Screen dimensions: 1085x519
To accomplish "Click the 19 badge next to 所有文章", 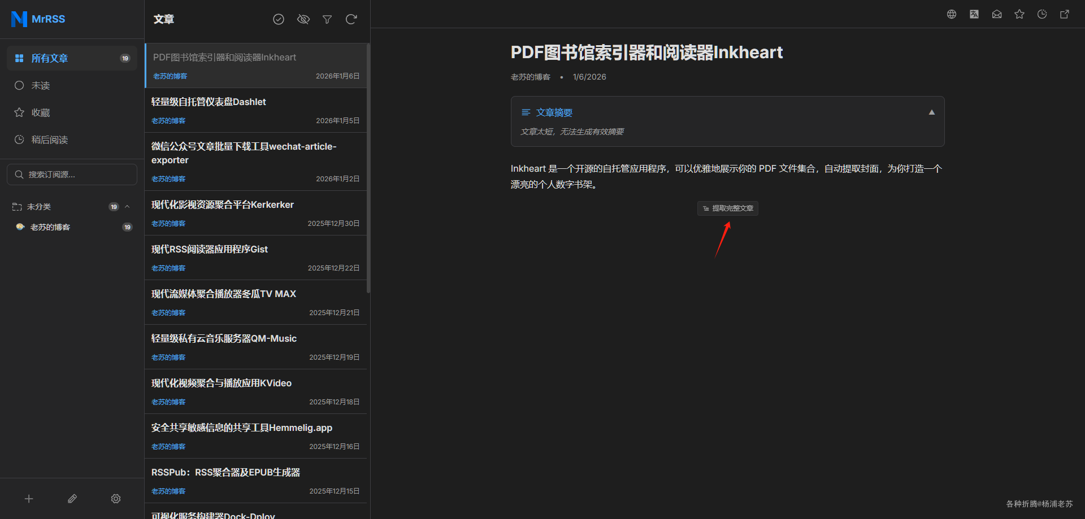I will [x=125, y=58].
